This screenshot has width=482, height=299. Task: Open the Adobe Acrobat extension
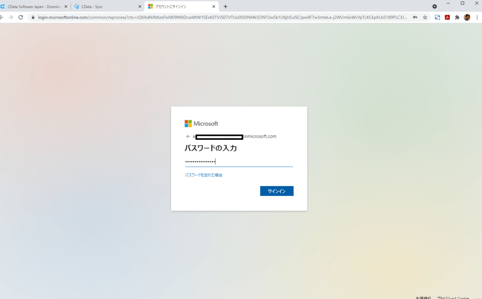pos(447,17)
